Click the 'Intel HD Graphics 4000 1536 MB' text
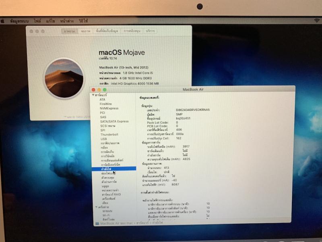This screenshot has width=322, height=242. 135,84
